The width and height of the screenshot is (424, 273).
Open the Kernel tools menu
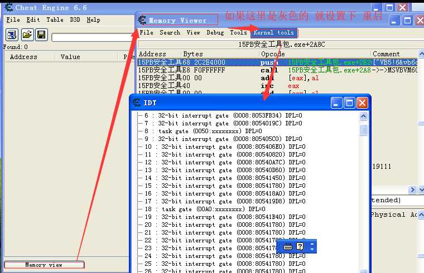pos(274,33)
